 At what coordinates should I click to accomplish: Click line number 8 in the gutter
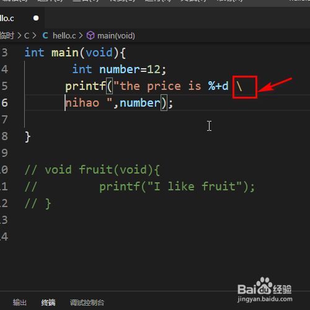(4, 136)
